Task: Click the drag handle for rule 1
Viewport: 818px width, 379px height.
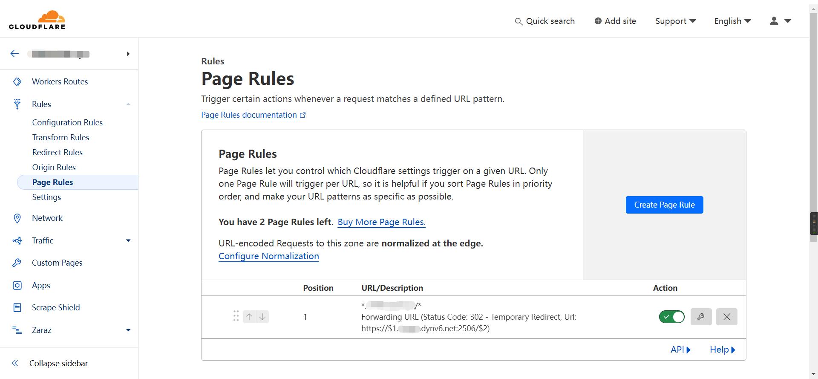Action: pos(236,316)
